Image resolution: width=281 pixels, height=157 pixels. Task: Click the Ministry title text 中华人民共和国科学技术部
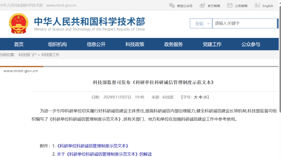click(90, 22)
